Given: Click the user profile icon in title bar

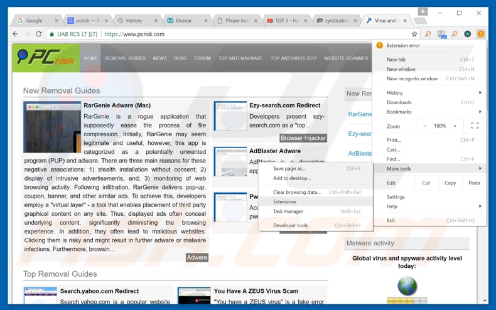Looking at the screenshot, I should tap(423, 12).
